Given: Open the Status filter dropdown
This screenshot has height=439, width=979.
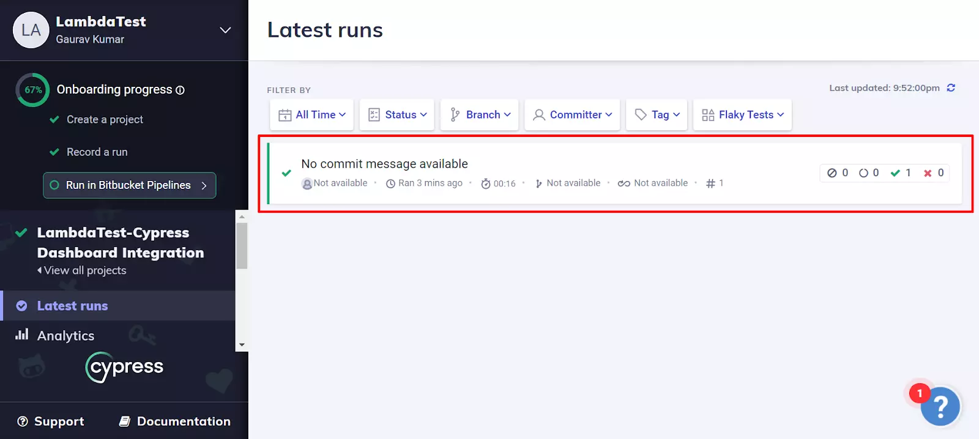Looking at the screenshot, I should (x=397, y=115).
